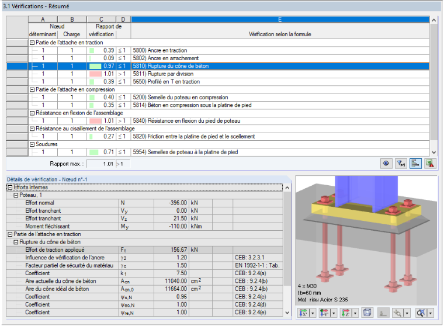Click the magnifier with blue X icon
444x326 pixels.
point(421,313)
